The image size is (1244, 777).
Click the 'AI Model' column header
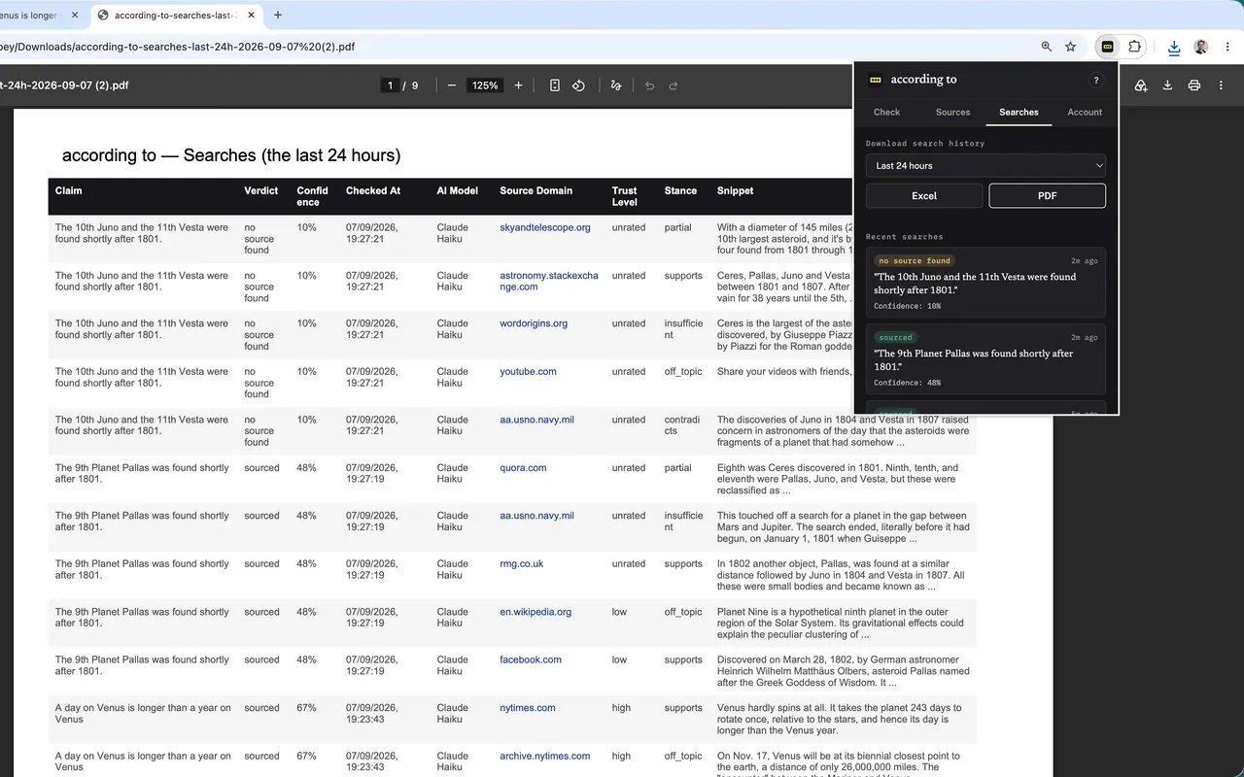(458, 190)
